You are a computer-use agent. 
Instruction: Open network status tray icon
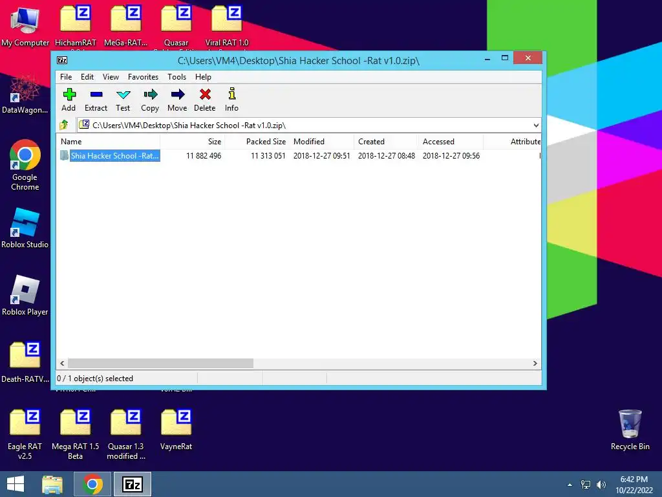tap(586, 485)
